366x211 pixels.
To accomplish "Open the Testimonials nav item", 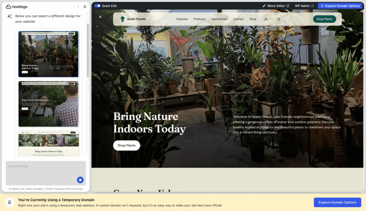I will (x=219, y=19).
